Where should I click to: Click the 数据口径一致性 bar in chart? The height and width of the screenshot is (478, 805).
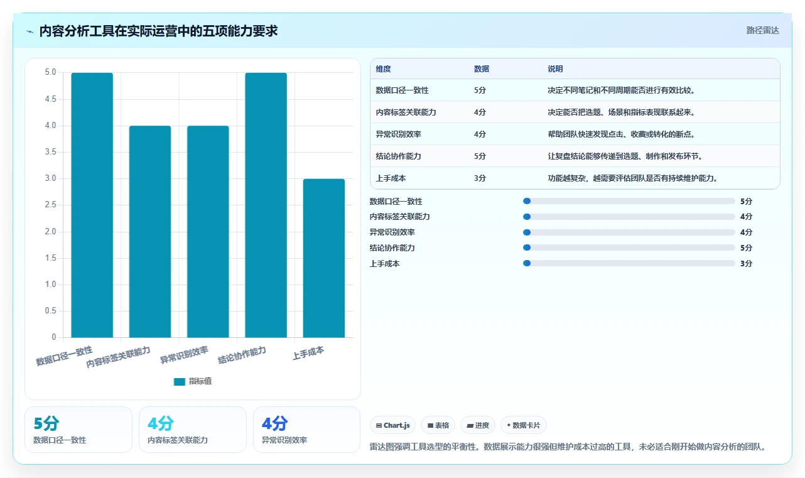pyautogui.click(x=92, y=205)
